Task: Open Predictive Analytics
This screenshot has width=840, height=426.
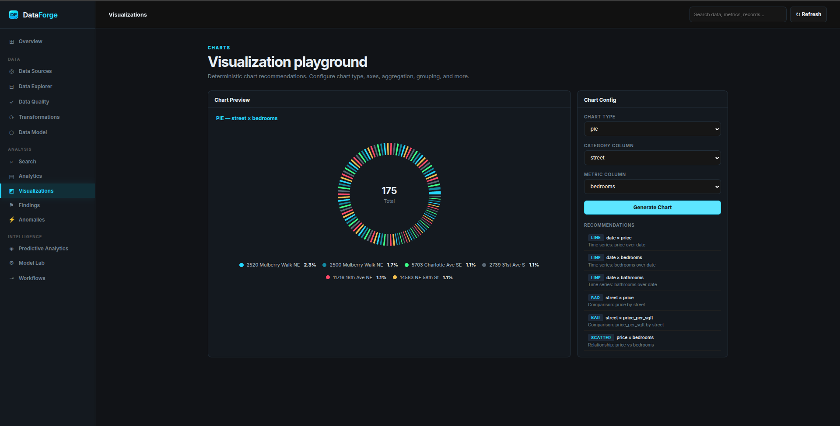Action: tap(47, 249)
